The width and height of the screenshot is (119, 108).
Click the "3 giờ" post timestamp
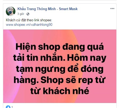[x=21, y=14]
